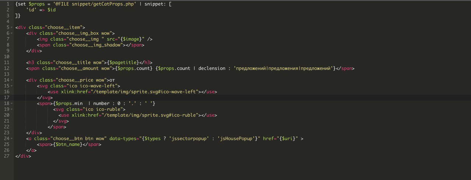Screen dimensions: 471x180
Task: Click the "choose__img_box wow" class string
Action: [85, 33]
